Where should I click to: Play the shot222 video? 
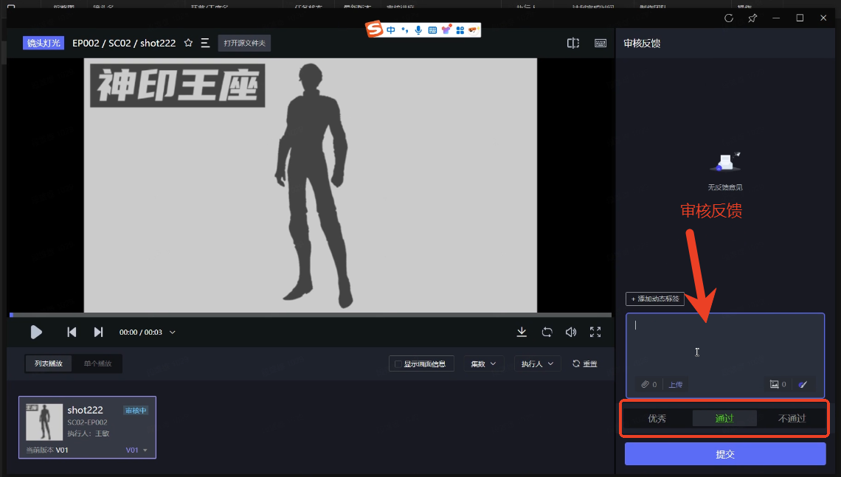[x=36, y=332]
